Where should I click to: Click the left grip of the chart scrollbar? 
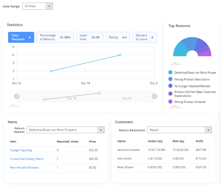[x=17, y=96]
